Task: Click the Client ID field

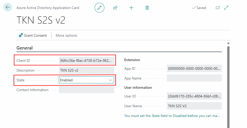Action: pos(86,61)
